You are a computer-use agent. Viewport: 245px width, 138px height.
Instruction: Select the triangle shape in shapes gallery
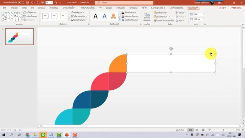click(x=6, y=16)
